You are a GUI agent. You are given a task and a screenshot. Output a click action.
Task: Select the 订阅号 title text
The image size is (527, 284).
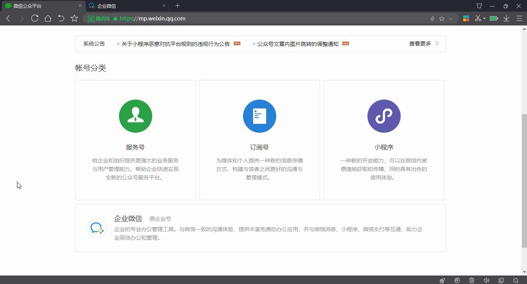coord(260,147)
